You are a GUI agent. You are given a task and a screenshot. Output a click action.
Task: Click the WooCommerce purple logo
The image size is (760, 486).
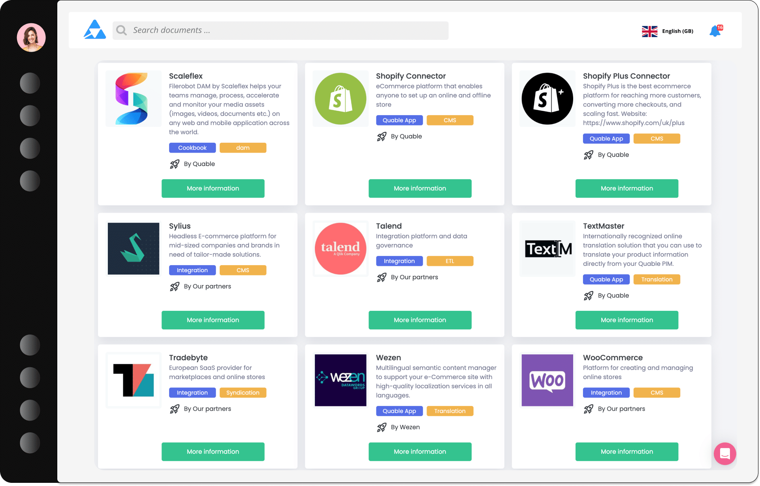[x=547, y=380]
